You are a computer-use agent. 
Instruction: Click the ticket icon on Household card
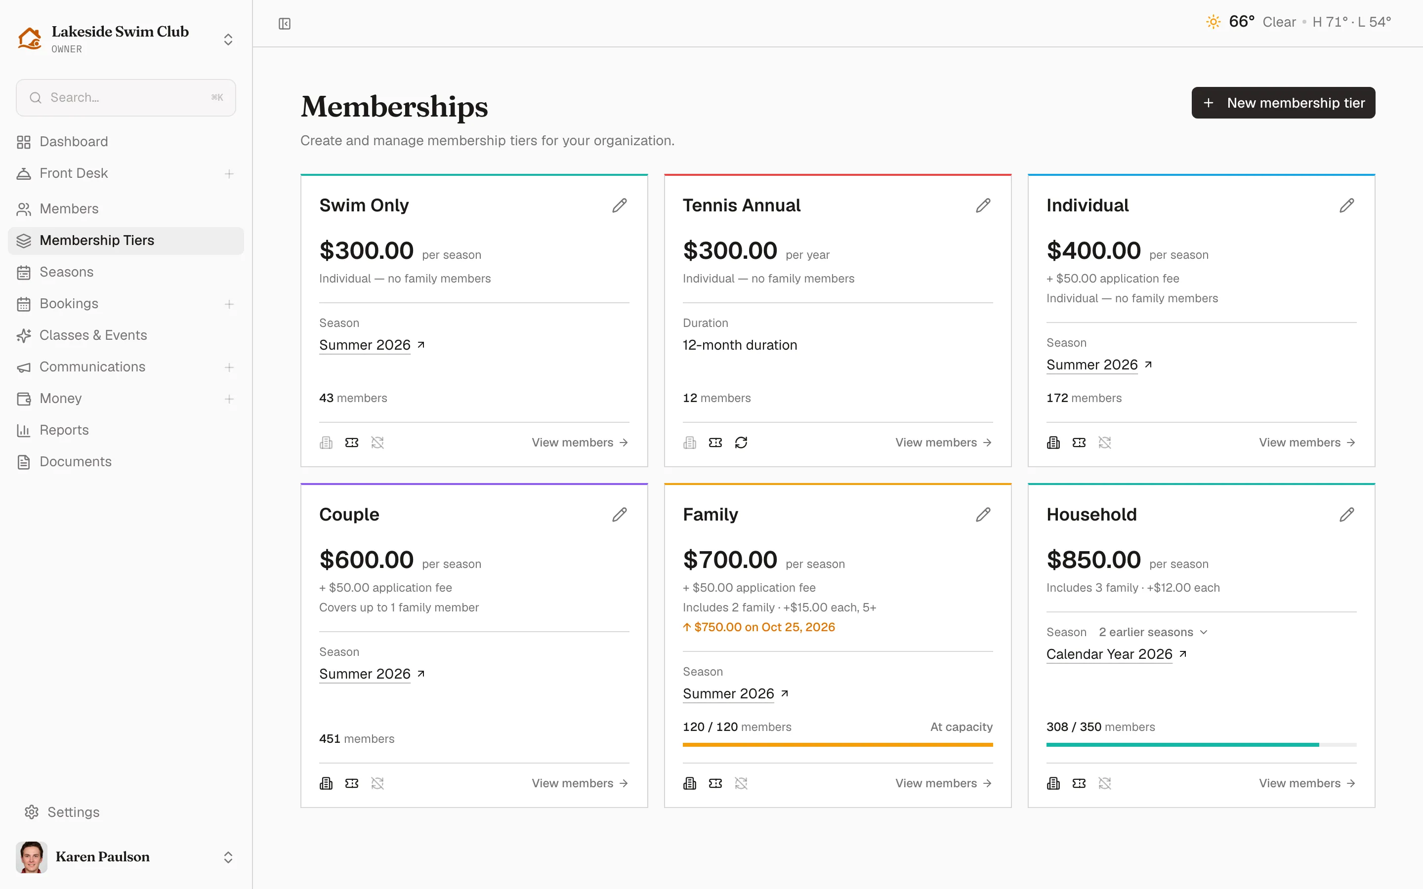click(x=1079, y=783)
